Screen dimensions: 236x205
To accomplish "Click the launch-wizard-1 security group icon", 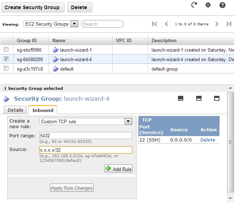I will [x=56, y=50].
